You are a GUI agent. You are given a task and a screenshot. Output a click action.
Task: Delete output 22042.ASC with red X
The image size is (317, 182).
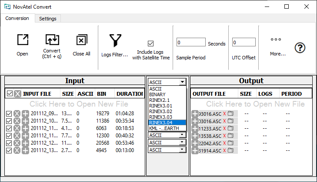tap(224, 143)
